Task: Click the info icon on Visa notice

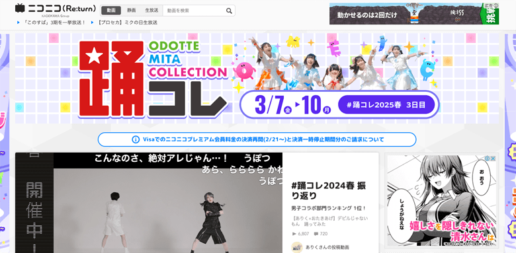Action: (x=136, y=139)
